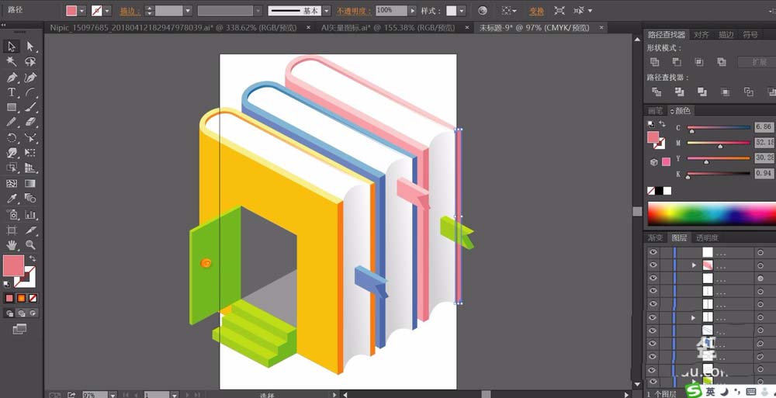776x398 pixels.
Task: Select the Direct Selection tool
Action: 30,47
